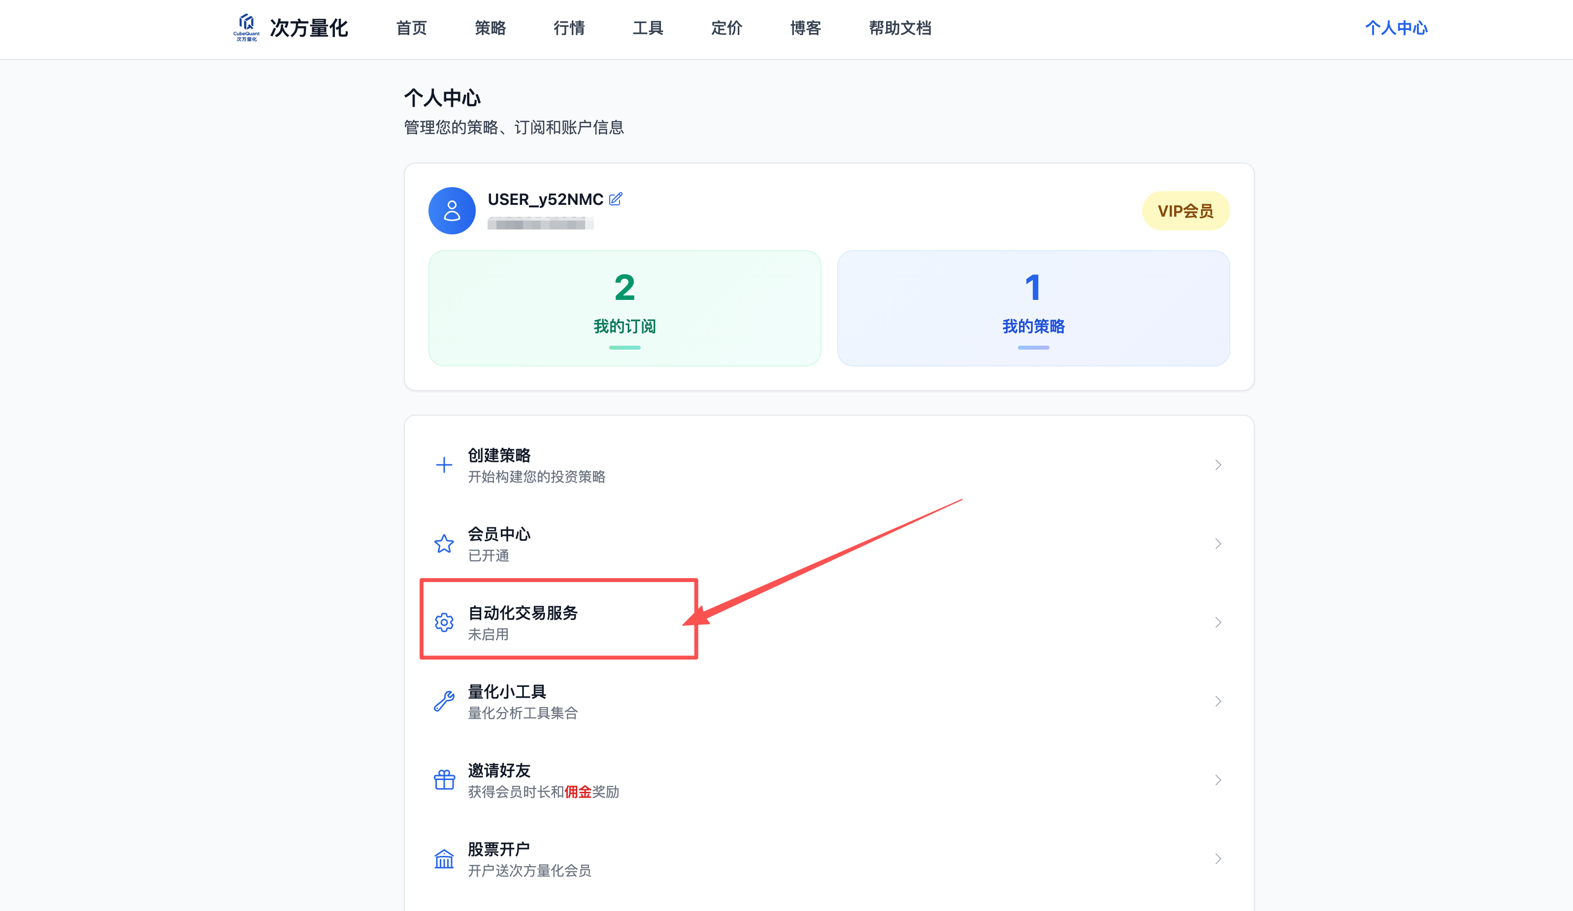The image size is (1573, 911).
Task: Click the gear icon for 自动化交易服务
Action: click(x=444, y=622)
